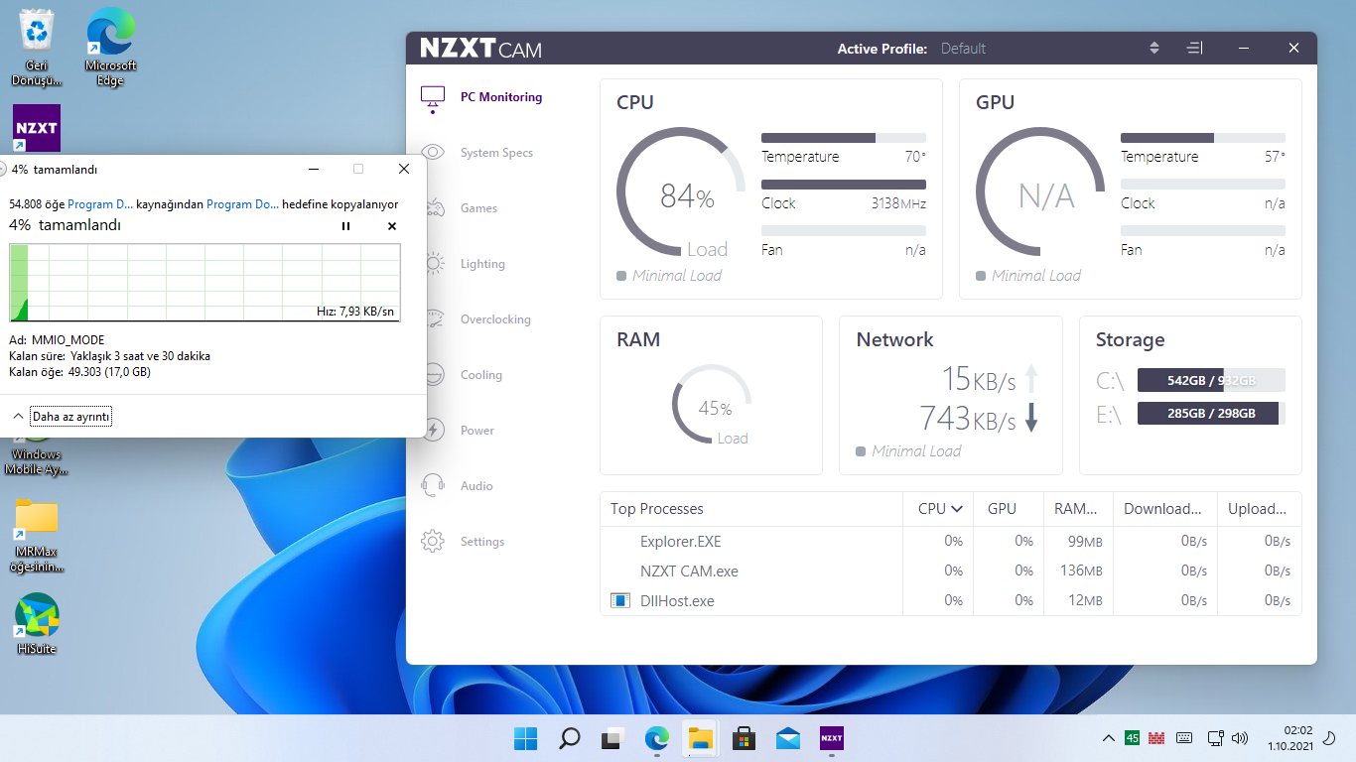
Task: Click the Kalan süre remaining time line
Action: (109, 356)
